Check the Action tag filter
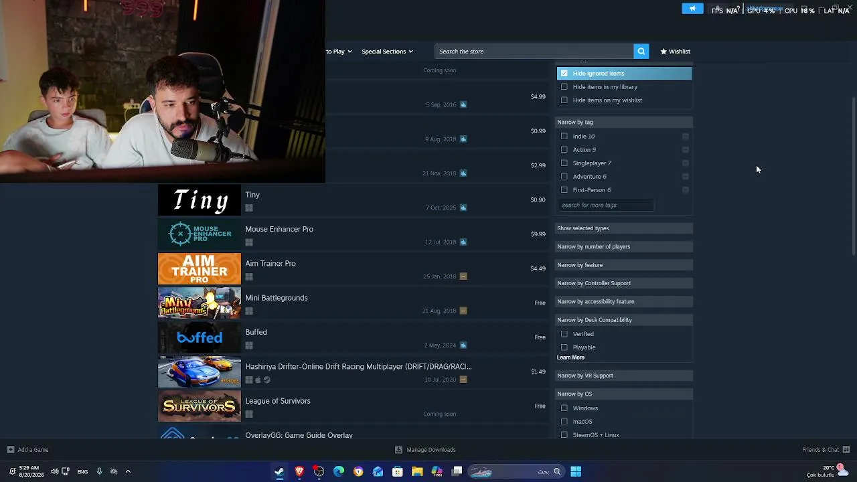This screenshot has height=482, width=857. (564, 150)
